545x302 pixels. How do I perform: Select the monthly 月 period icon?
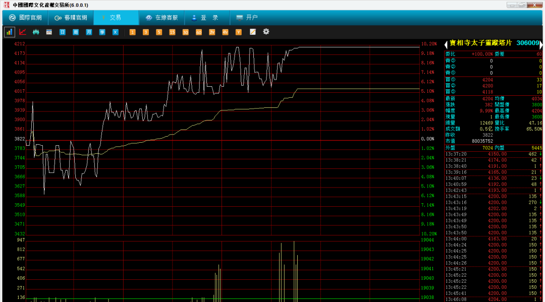point(89,32)
